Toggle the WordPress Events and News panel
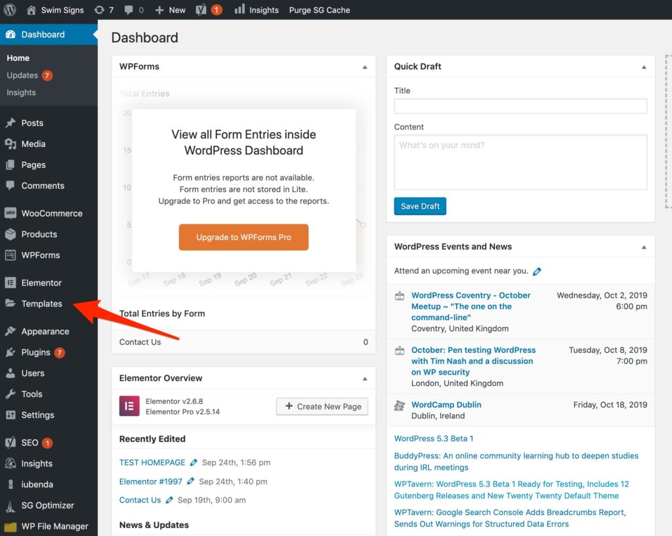The image size is (672, 536). point(644,247)
